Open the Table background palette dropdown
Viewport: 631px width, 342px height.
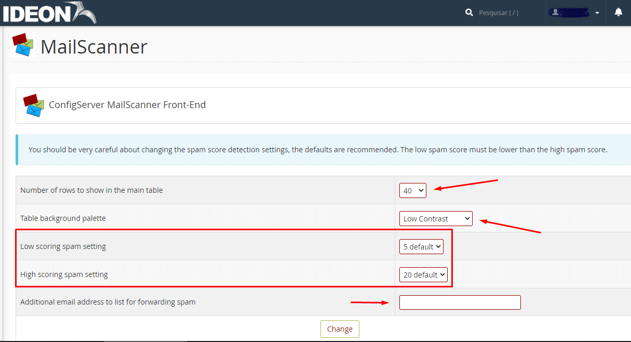point(435,218)
